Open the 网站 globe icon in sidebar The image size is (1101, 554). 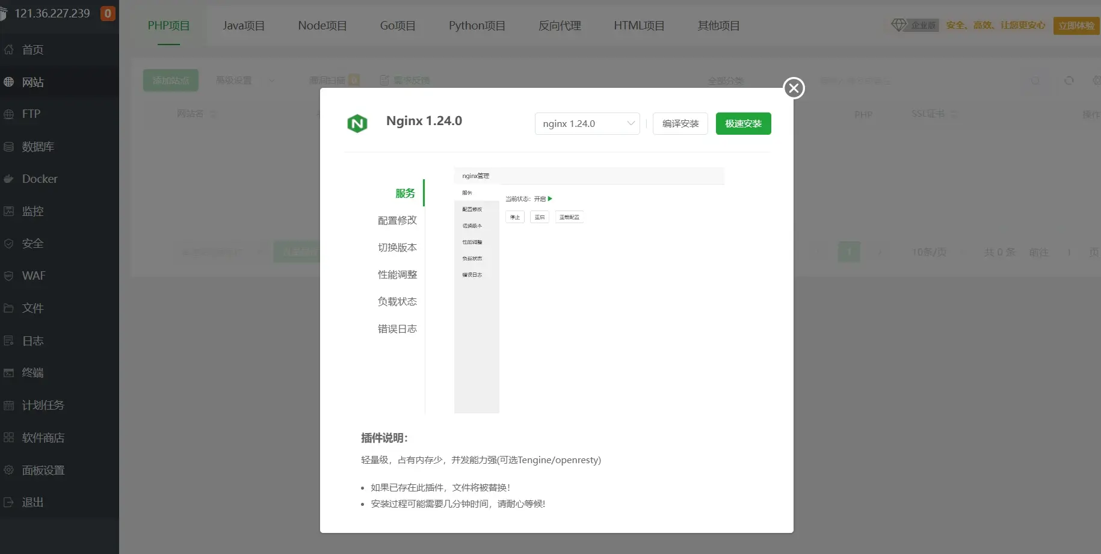[8, 82]
